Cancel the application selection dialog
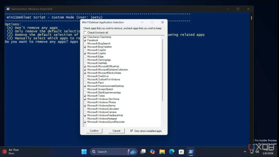 point(116,131)
